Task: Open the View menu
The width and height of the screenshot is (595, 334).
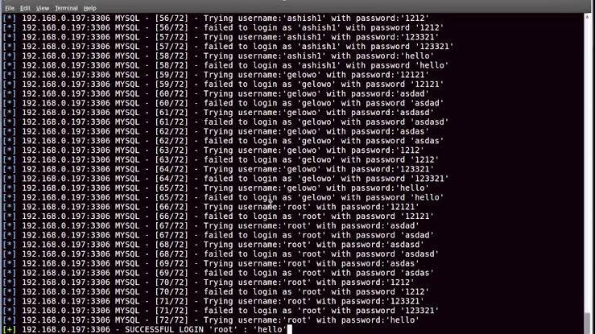Action: tap(43, 8)
